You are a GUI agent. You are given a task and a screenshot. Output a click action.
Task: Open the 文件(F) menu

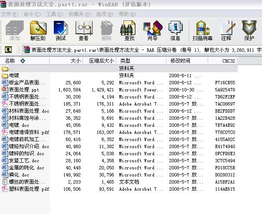pyautogui.click(x=10, y=14)
